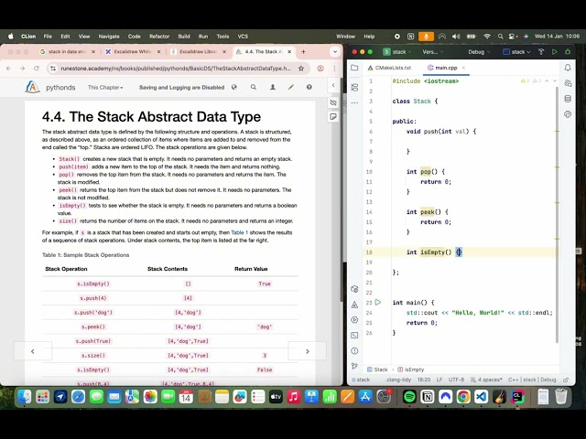Open the Python Packages-style icon above CMake icon

click(354, 289)
